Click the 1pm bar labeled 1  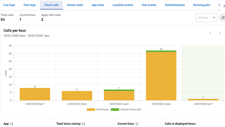click(203, 99)
